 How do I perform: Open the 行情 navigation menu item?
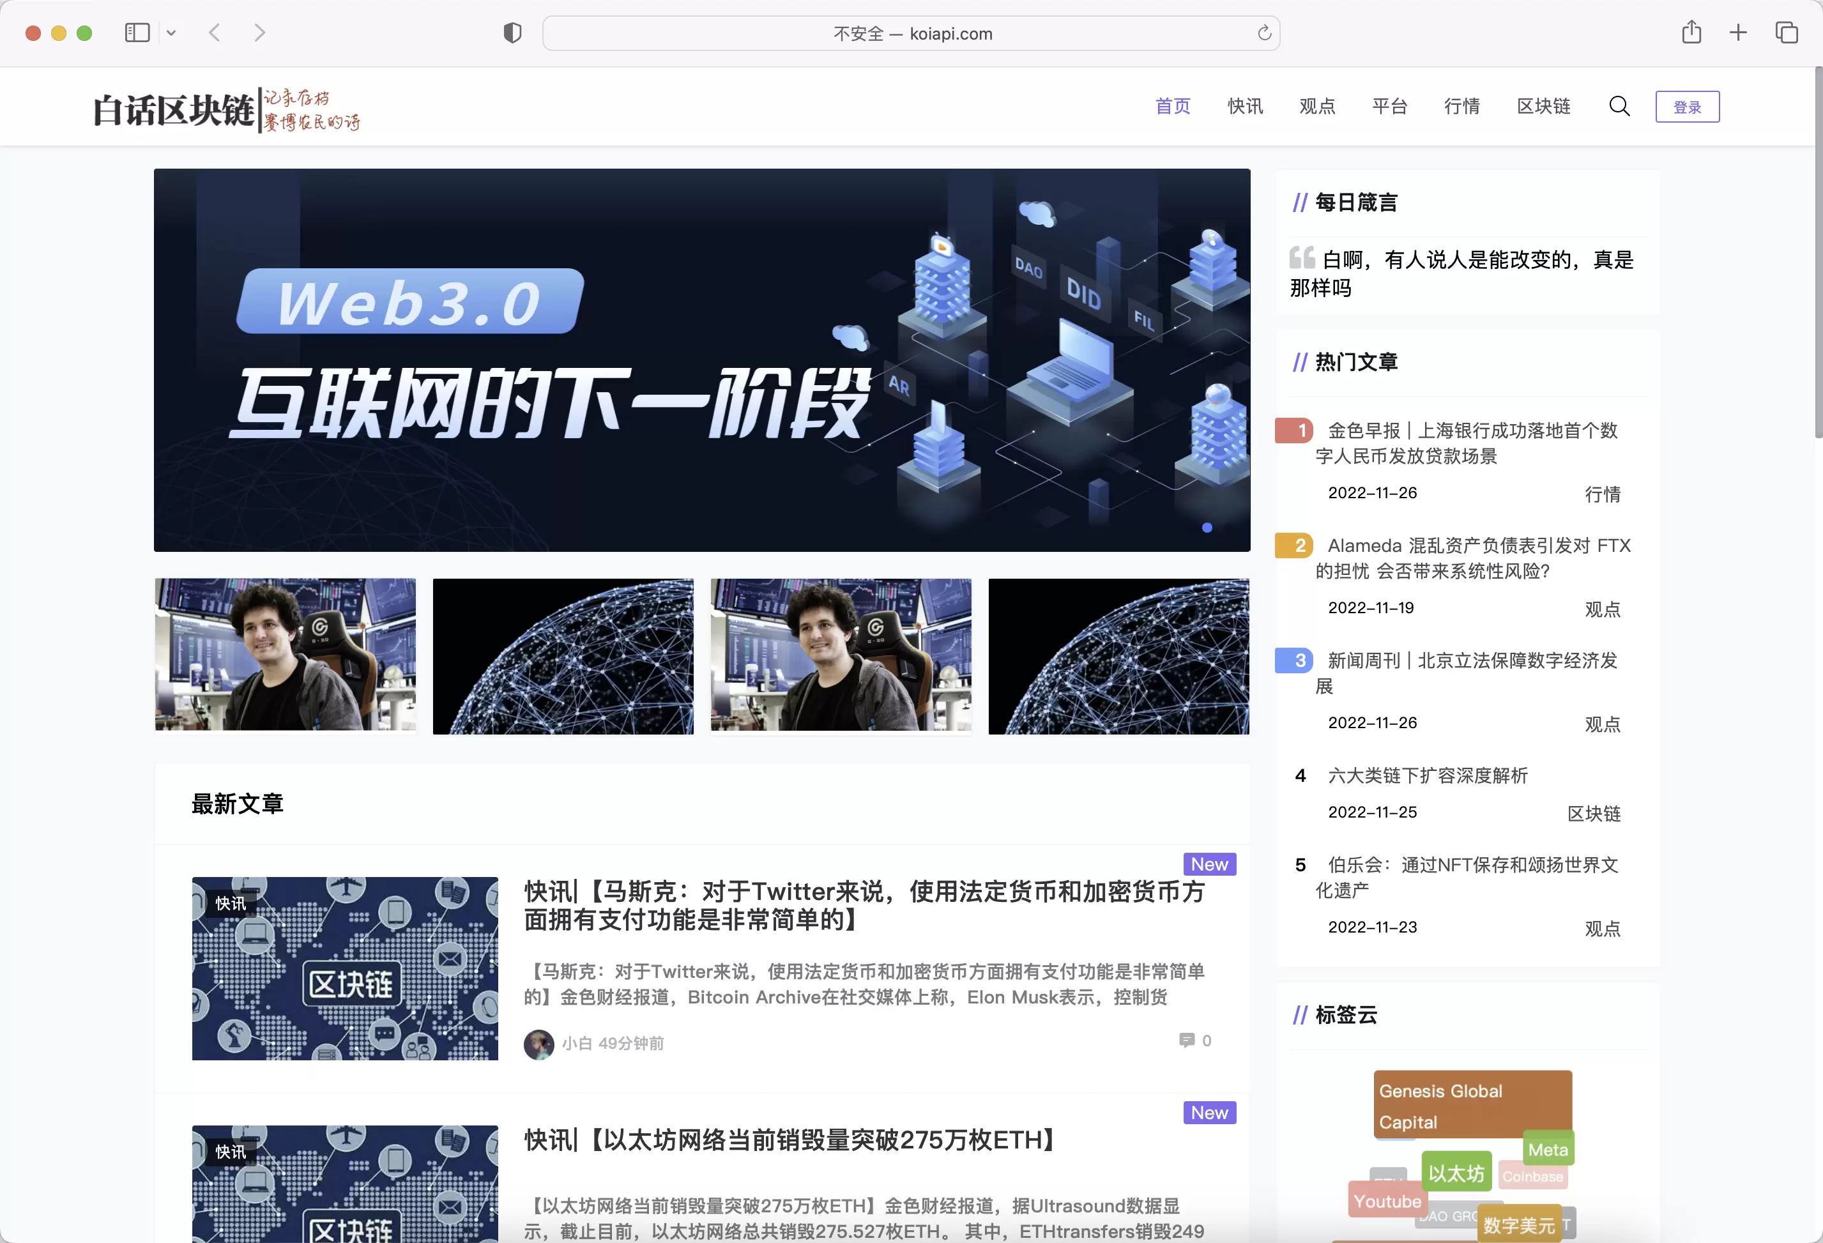(x=1461, y=106)
